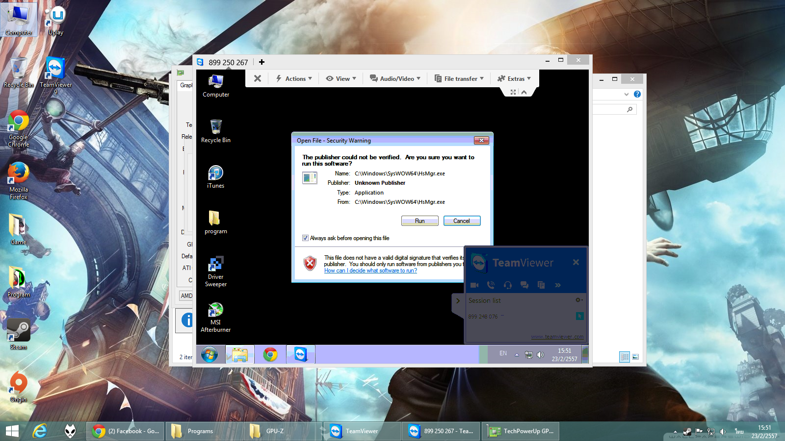Click TeamViewer on the remote taskbar
The width and height of the screenshot is (785, 441).
click(x=300, y=354)
